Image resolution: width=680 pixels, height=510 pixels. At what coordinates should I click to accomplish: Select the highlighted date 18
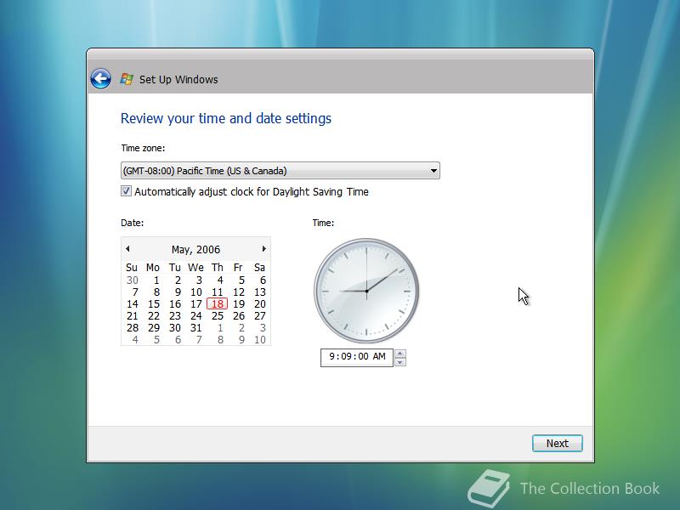(x=218, y=304)
